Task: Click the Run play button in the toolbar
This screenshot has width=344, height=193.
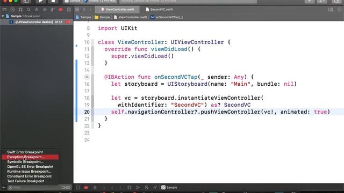Action: point(40,1)
